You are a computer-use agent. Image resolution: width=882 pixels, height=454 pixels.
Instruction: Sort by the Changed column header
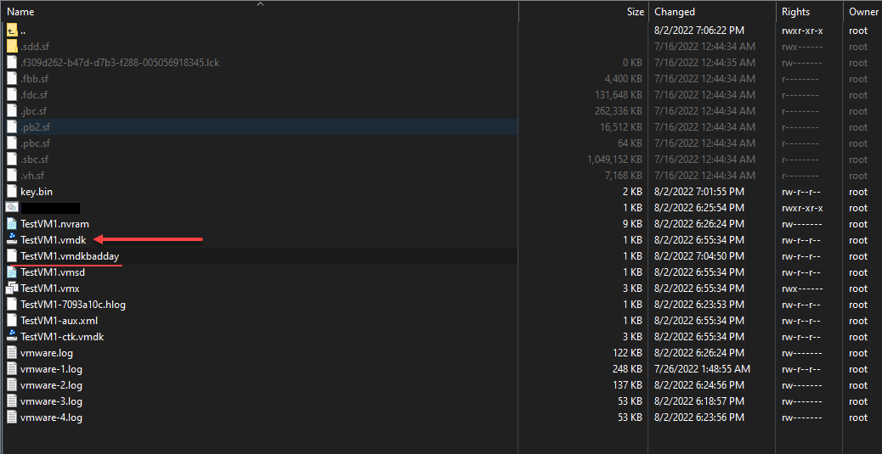pos(675,12)
